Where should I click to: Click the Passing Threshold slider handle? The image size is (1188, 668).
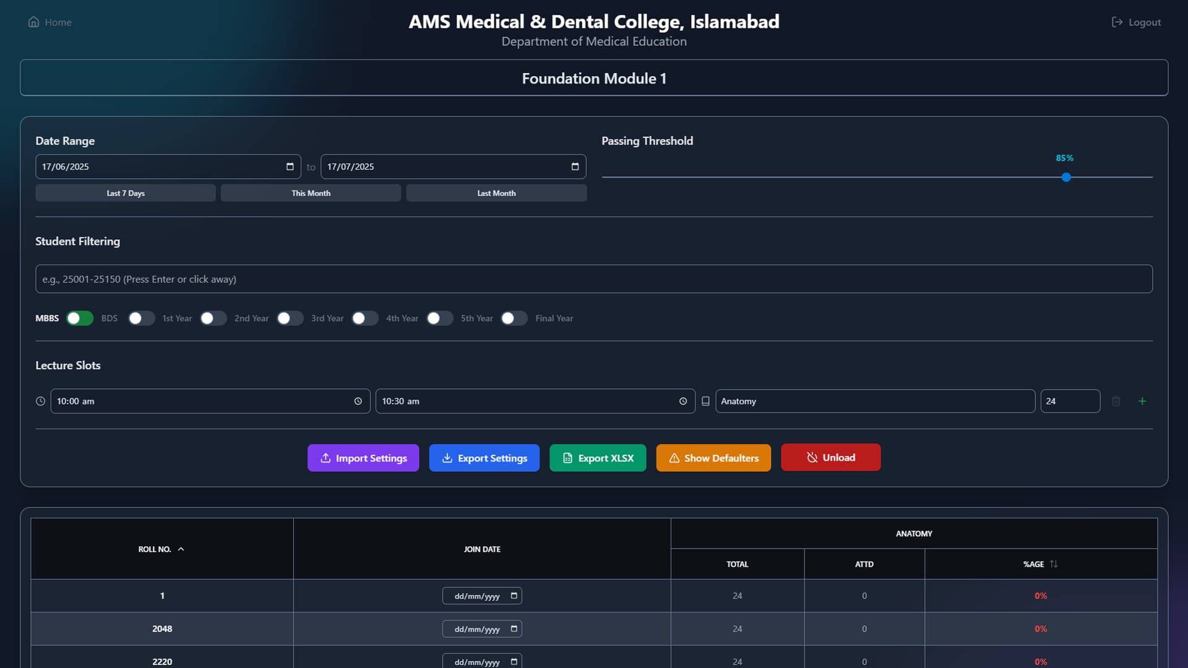[1066, 178]
